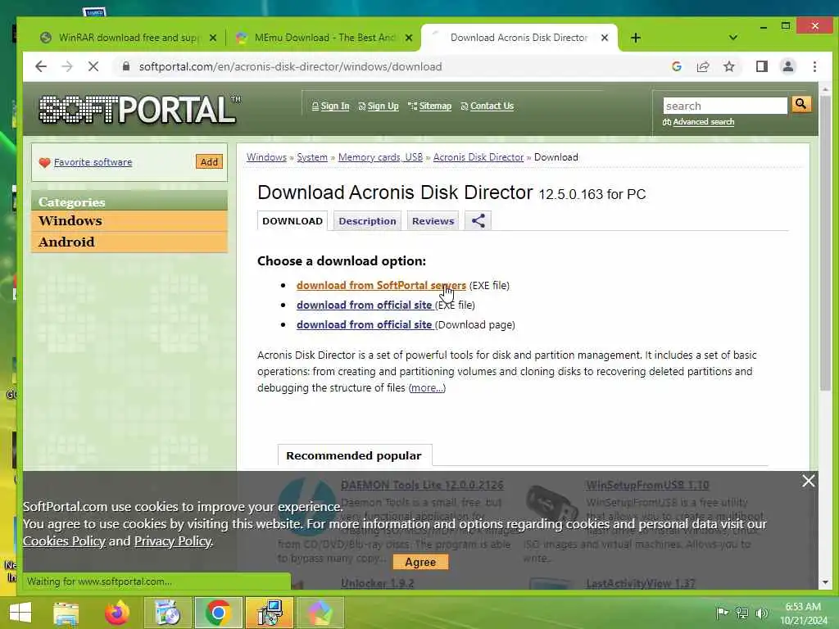Open volume icon in system tray
839x629 pixels.
[x=761, y=613]
